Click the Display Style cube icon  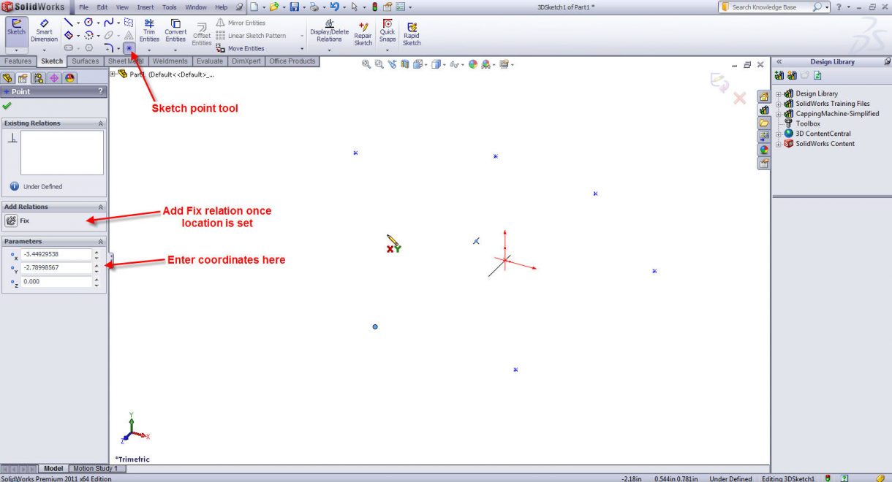tap(436, 64)
